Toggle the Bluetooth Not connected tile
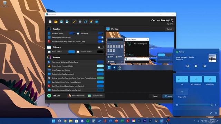This screenshot has height=124, width=221. (196, 79)
